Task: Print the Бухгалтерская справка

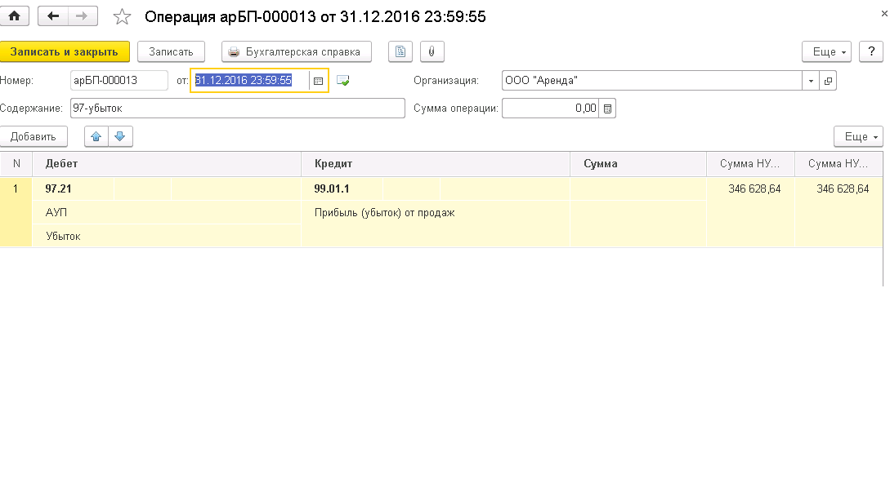Action: pos(296,51)
